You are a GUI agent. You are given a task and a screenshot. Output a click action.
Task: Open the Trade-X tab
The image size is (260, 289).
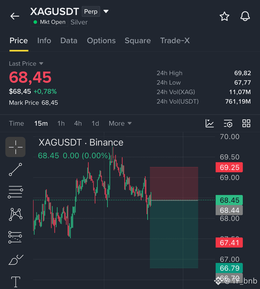click(175, 41)
